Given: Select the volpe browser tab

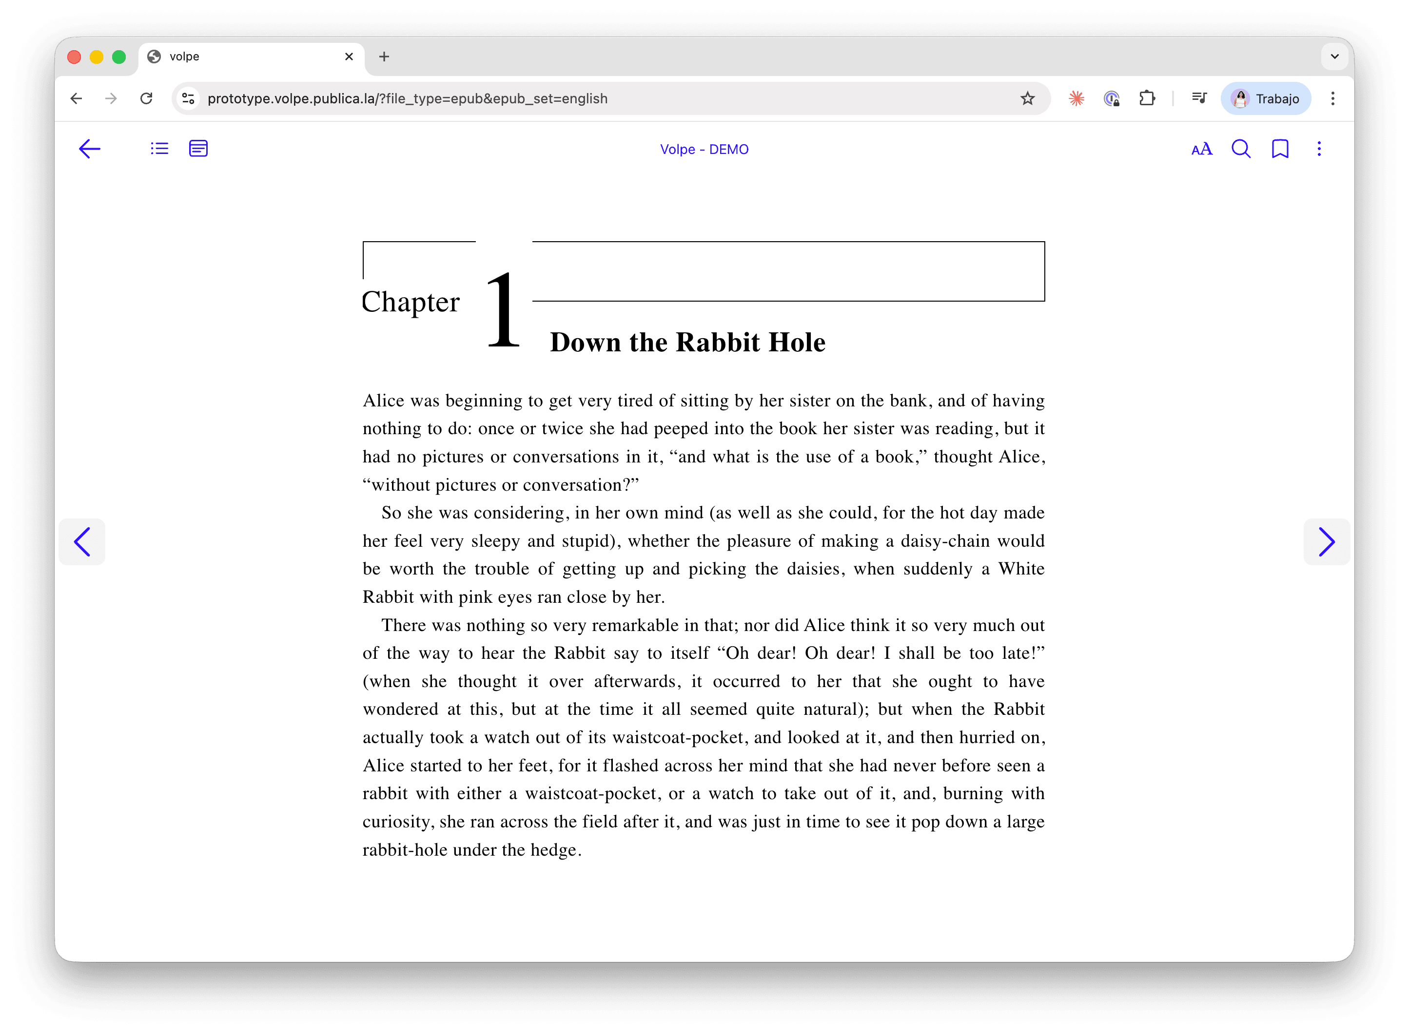Looking at the screenshot, I should [251, 57].
